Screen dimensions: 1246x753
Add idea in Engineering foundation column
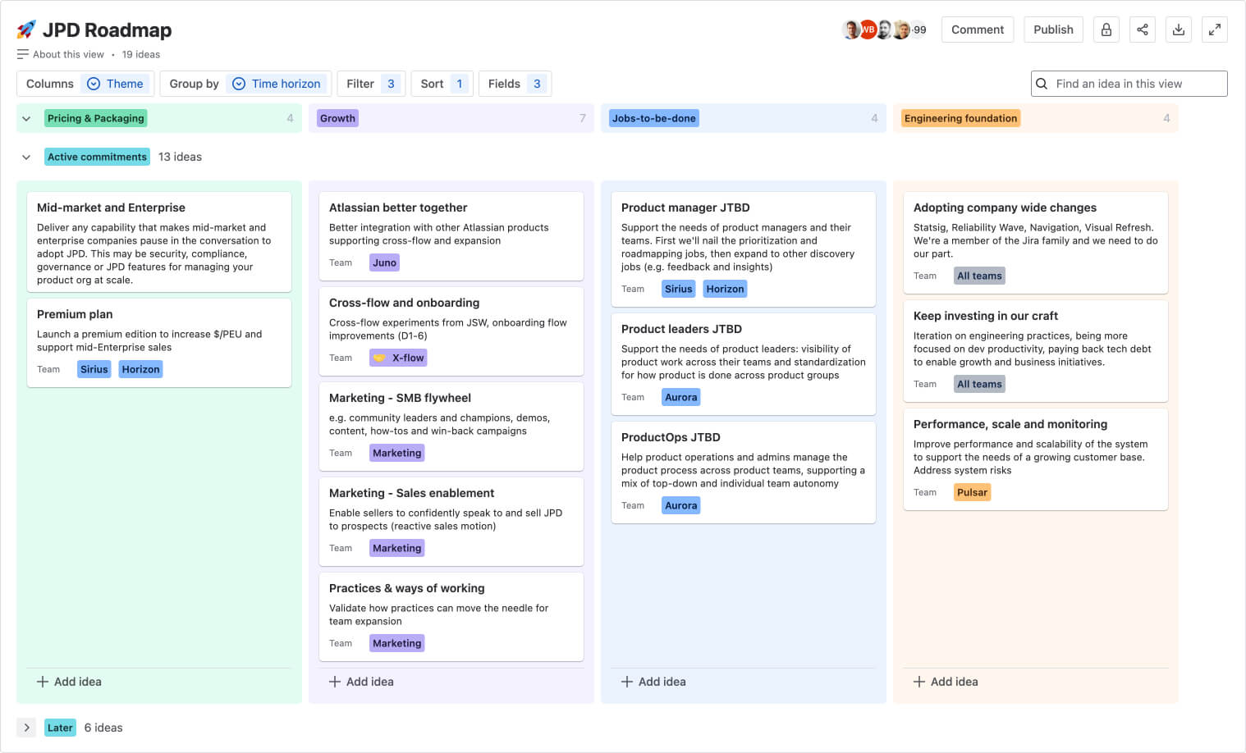946,682
